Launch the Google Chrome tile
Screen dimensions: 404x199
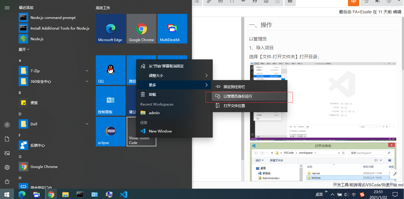141,29
